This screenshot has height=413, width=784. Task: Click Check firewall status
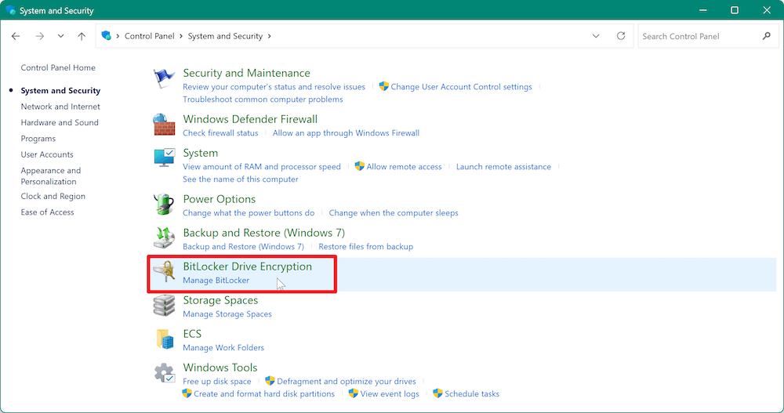point(220,133)
